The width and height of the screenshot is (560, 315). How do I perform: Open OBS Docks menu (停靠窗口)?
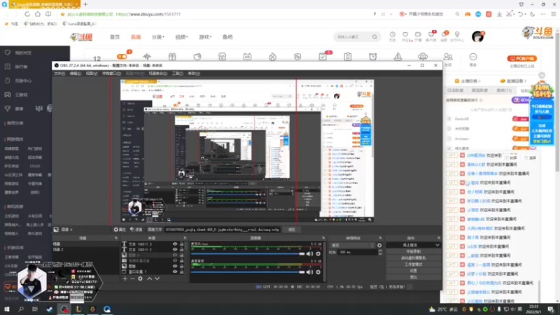coord(111,73)
